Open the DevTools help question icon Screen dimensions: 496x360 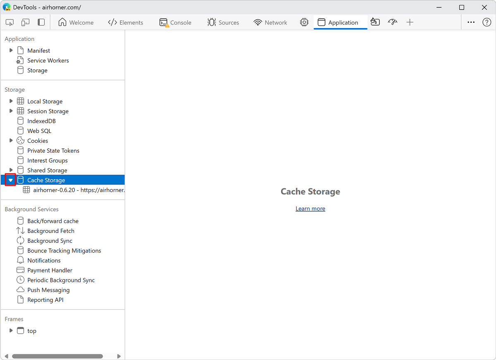click(x=487, y=22)
